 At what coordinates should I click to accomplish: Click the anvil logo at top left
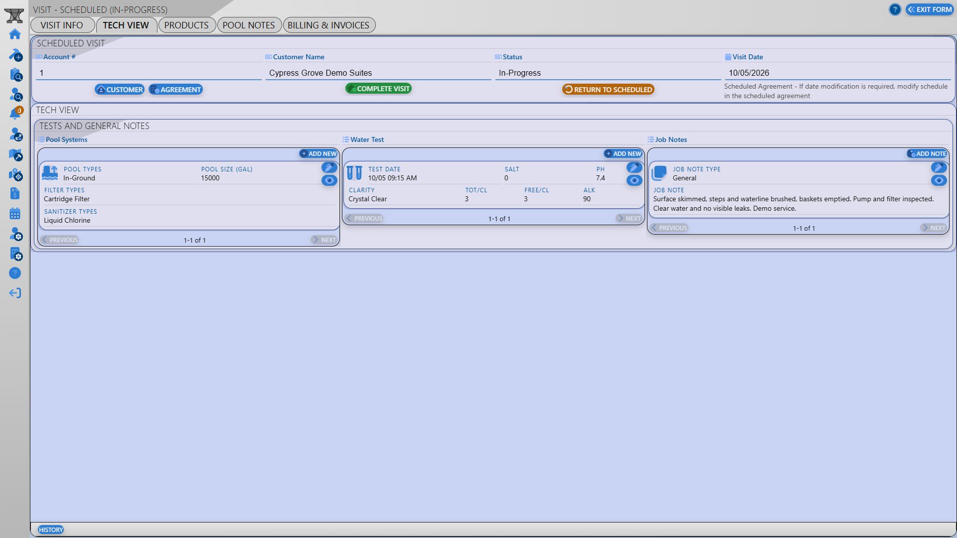[14, 15]
